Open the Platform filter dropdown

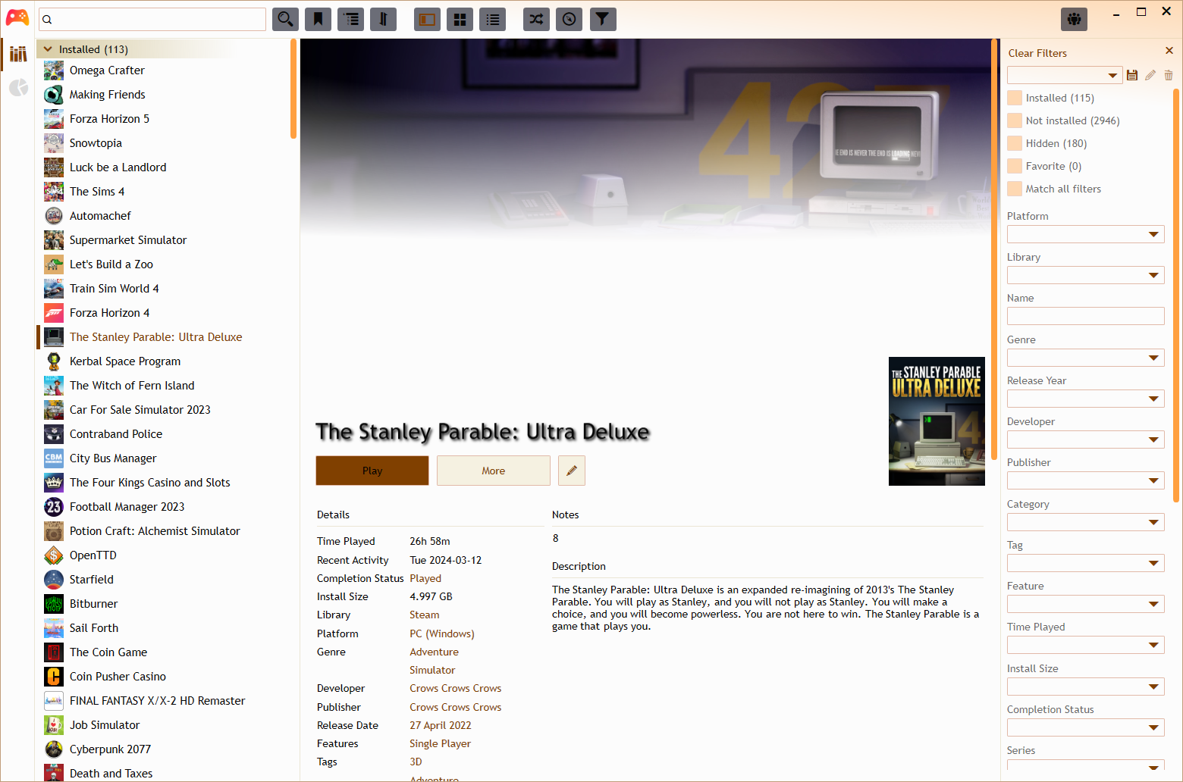click(1085, 234)
